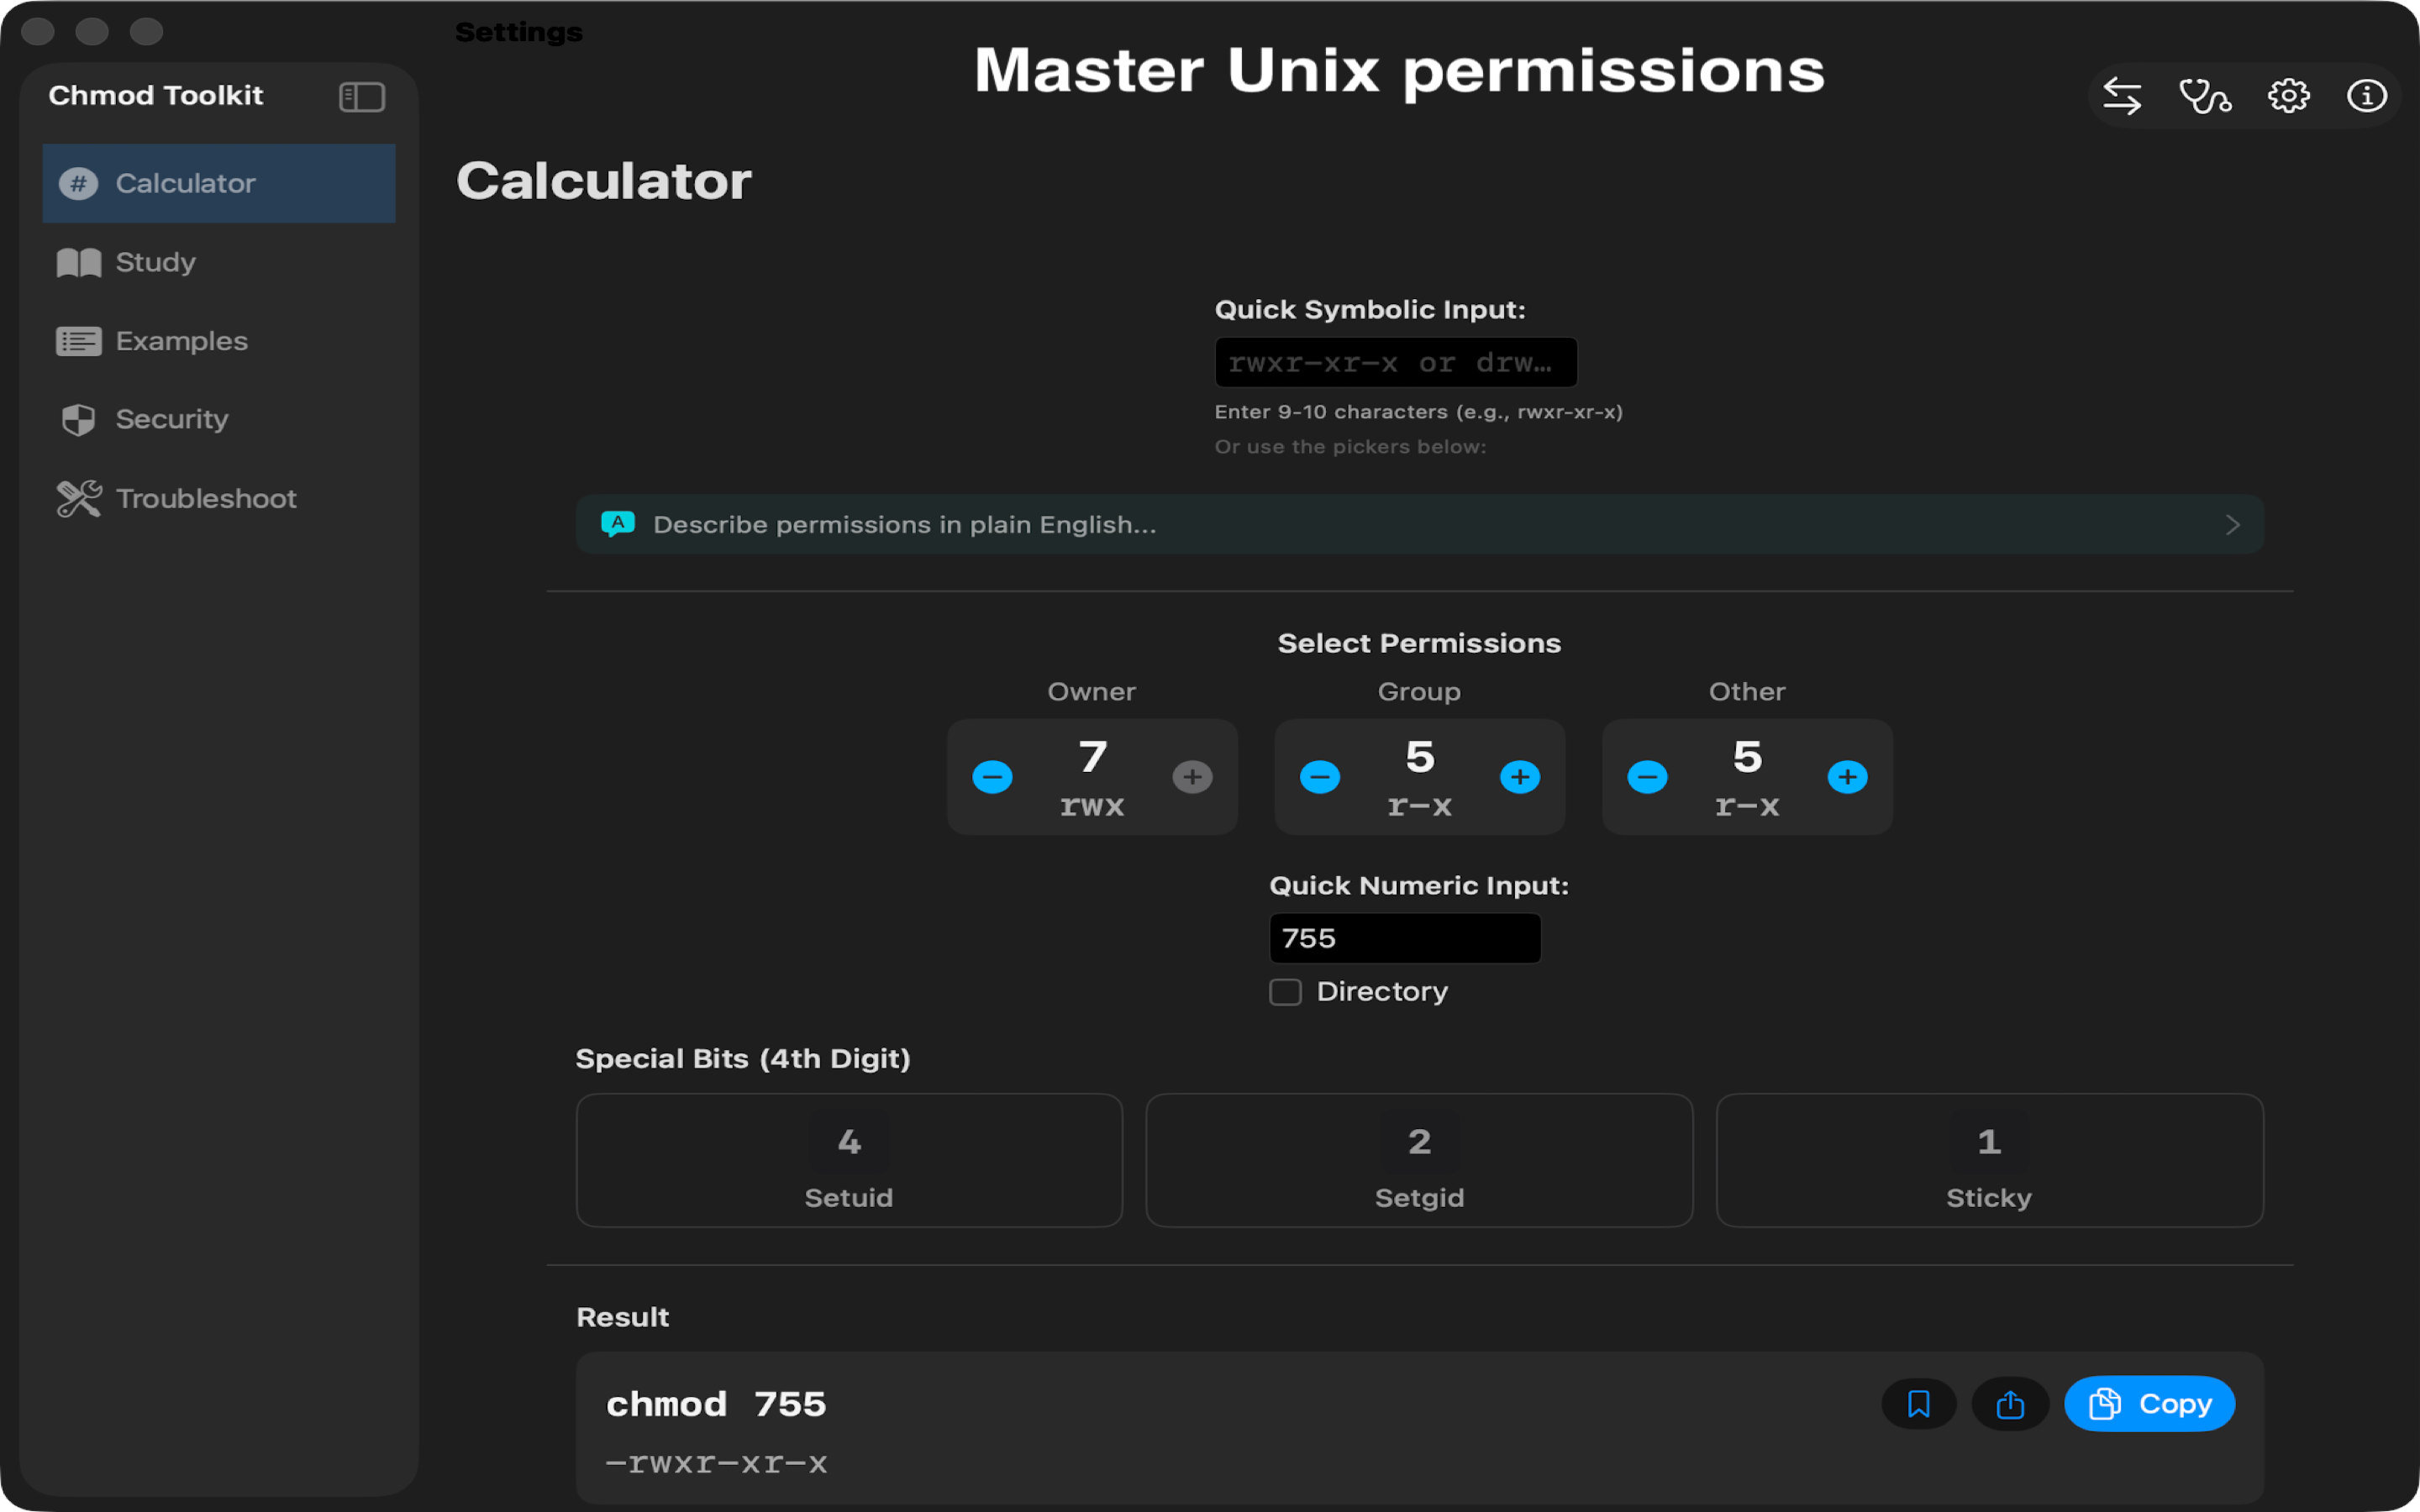Share the chmod 755 result
The width and height of the screenshot is (2420, 1512).
[x=2010, y=1404]
